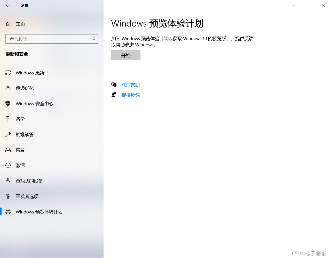Image resolution: width=331 pixels, height=258 pixels.
Task: Select Windows 预览体验计划 sidebar item
Action: [52, 212]
